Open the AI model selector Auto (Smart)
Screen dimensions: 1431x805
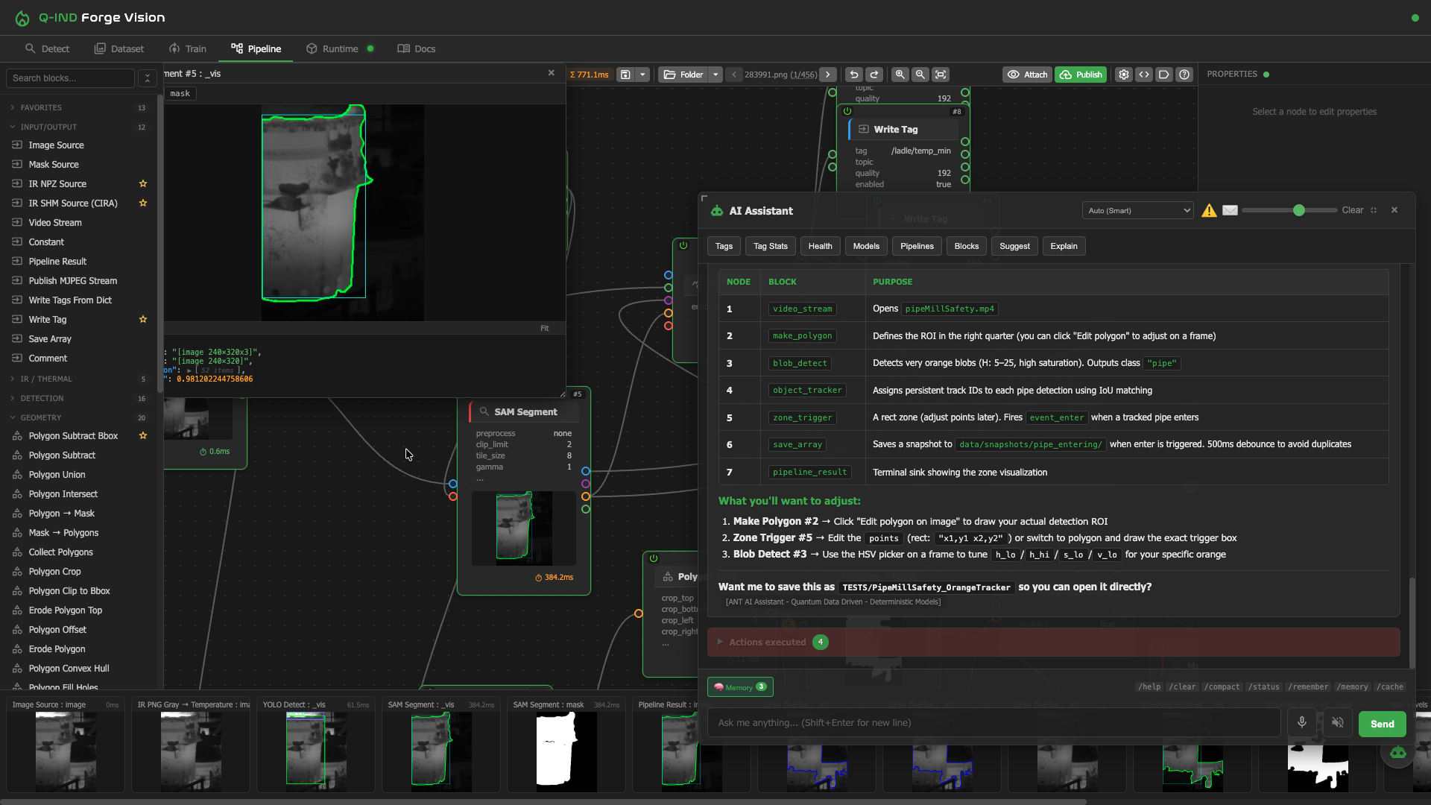(x=1138, y=211)
